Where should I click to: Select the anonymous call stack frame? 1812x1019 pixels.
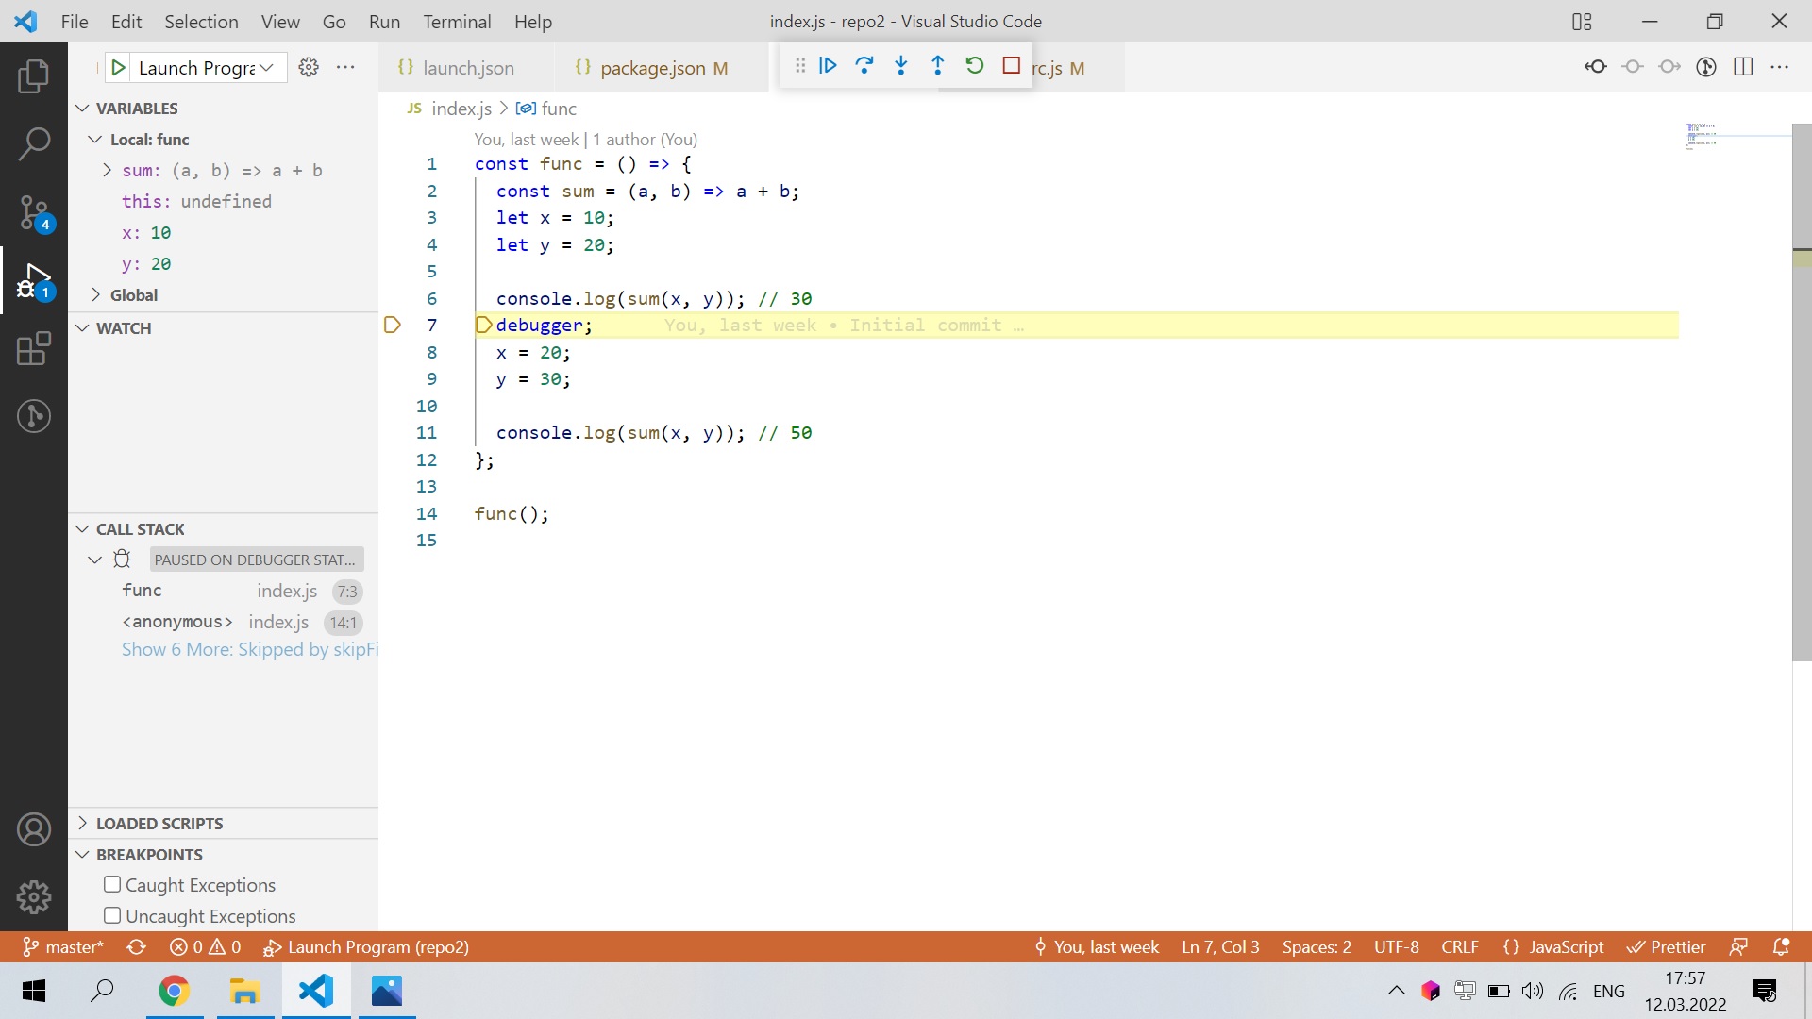(x=224, y=622)
